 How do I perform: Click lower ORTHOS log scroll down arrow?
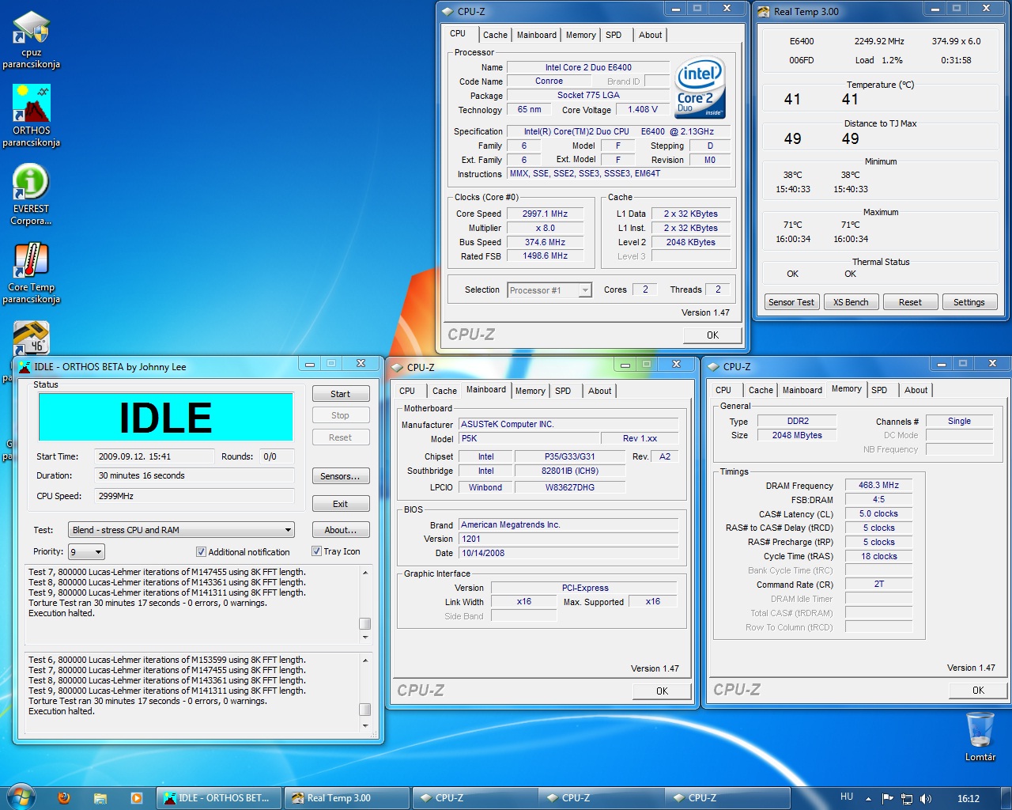click(x=364, y=725)
